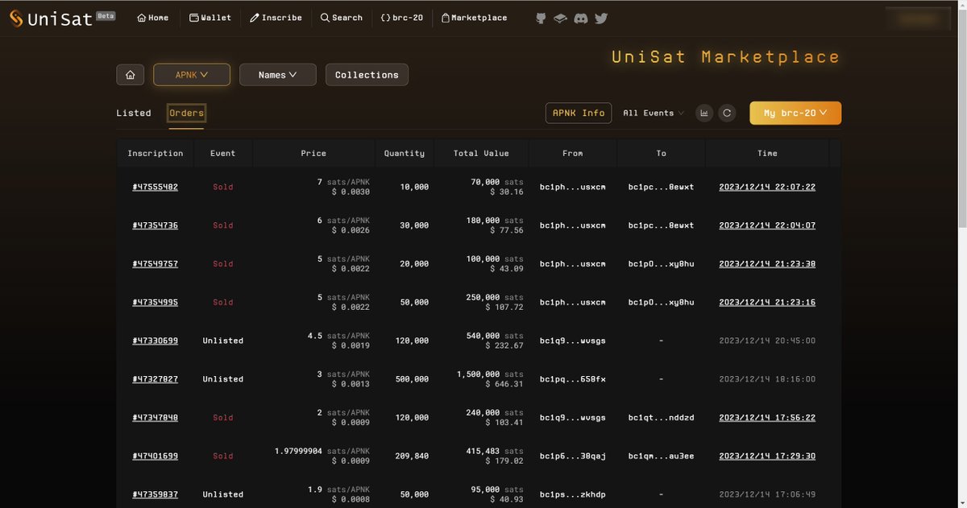Open the All Events filter dropdown
967x508 pixels.
654,114
